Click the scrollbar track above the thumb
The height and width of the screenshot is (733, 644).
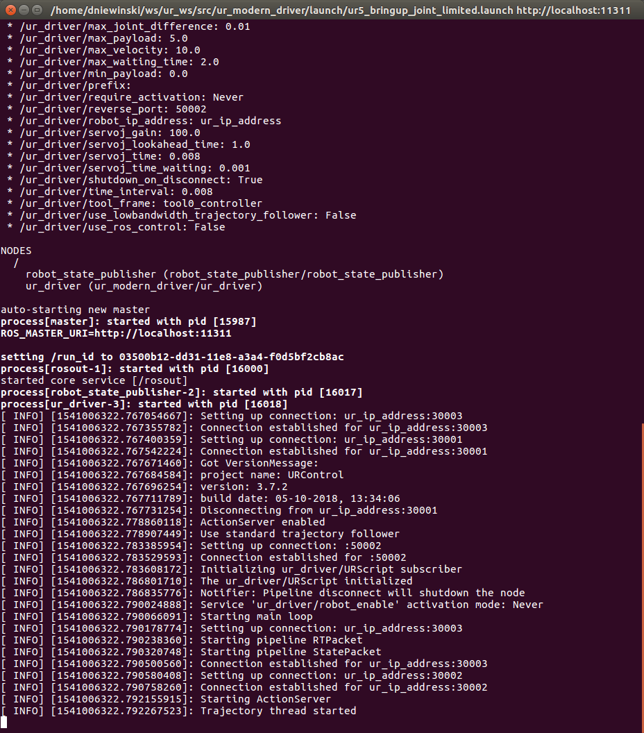pyautogui.click(x=643, y=222)
